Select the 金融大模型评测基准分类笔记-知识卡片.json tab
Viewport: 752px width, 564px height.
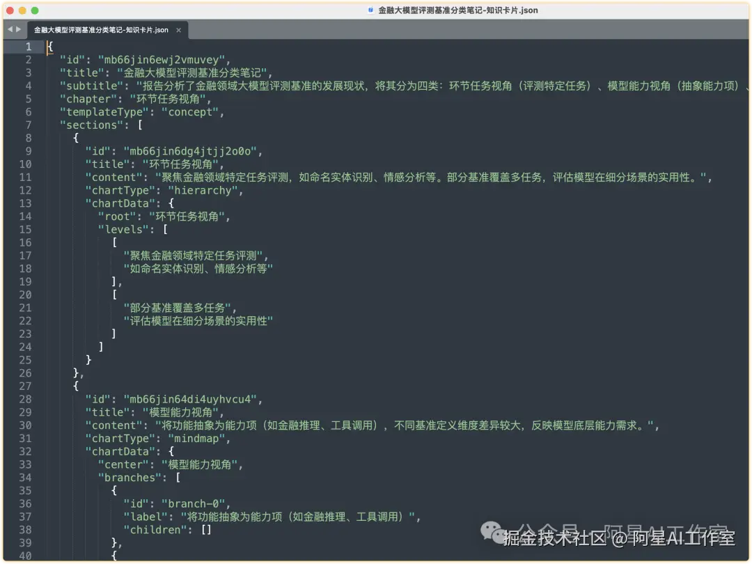pyautogui.click(x=101, y=30)
